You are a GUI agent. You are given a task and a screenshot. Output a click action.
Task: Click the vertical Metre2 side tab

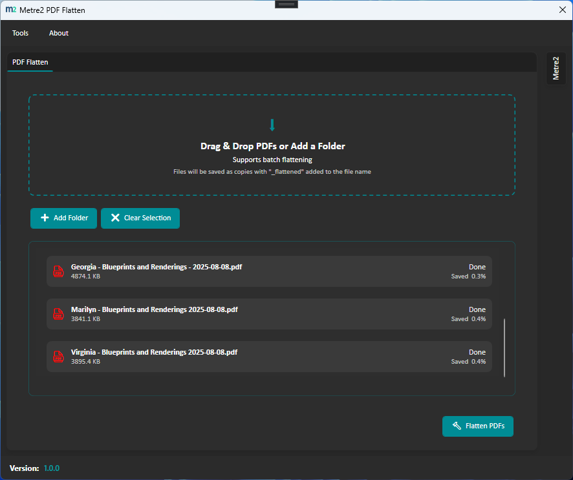click(x=556, y=68)
